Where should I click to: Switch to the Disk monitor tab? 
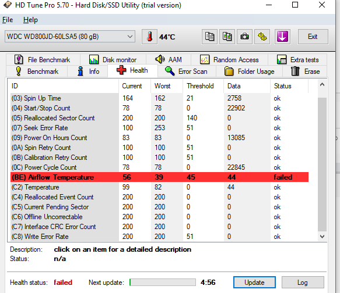113,60
